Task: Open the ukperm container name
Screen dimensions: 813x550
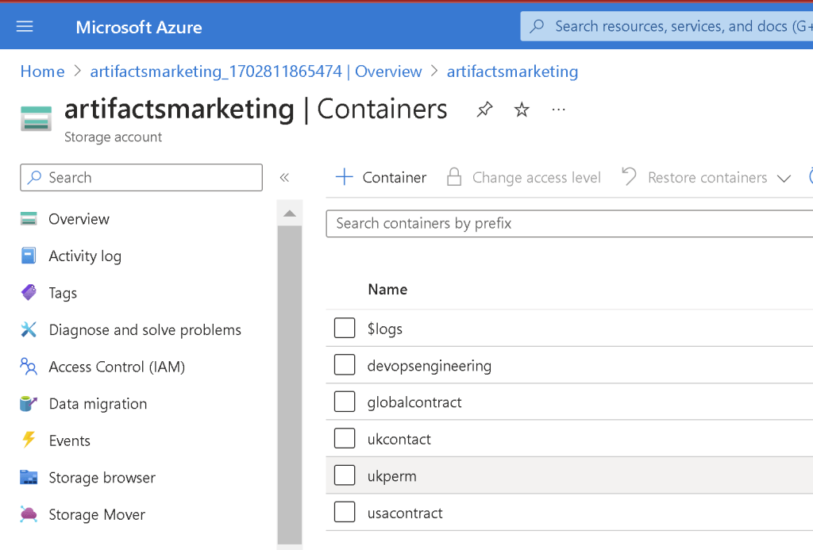Action: [x=391, y=476]
